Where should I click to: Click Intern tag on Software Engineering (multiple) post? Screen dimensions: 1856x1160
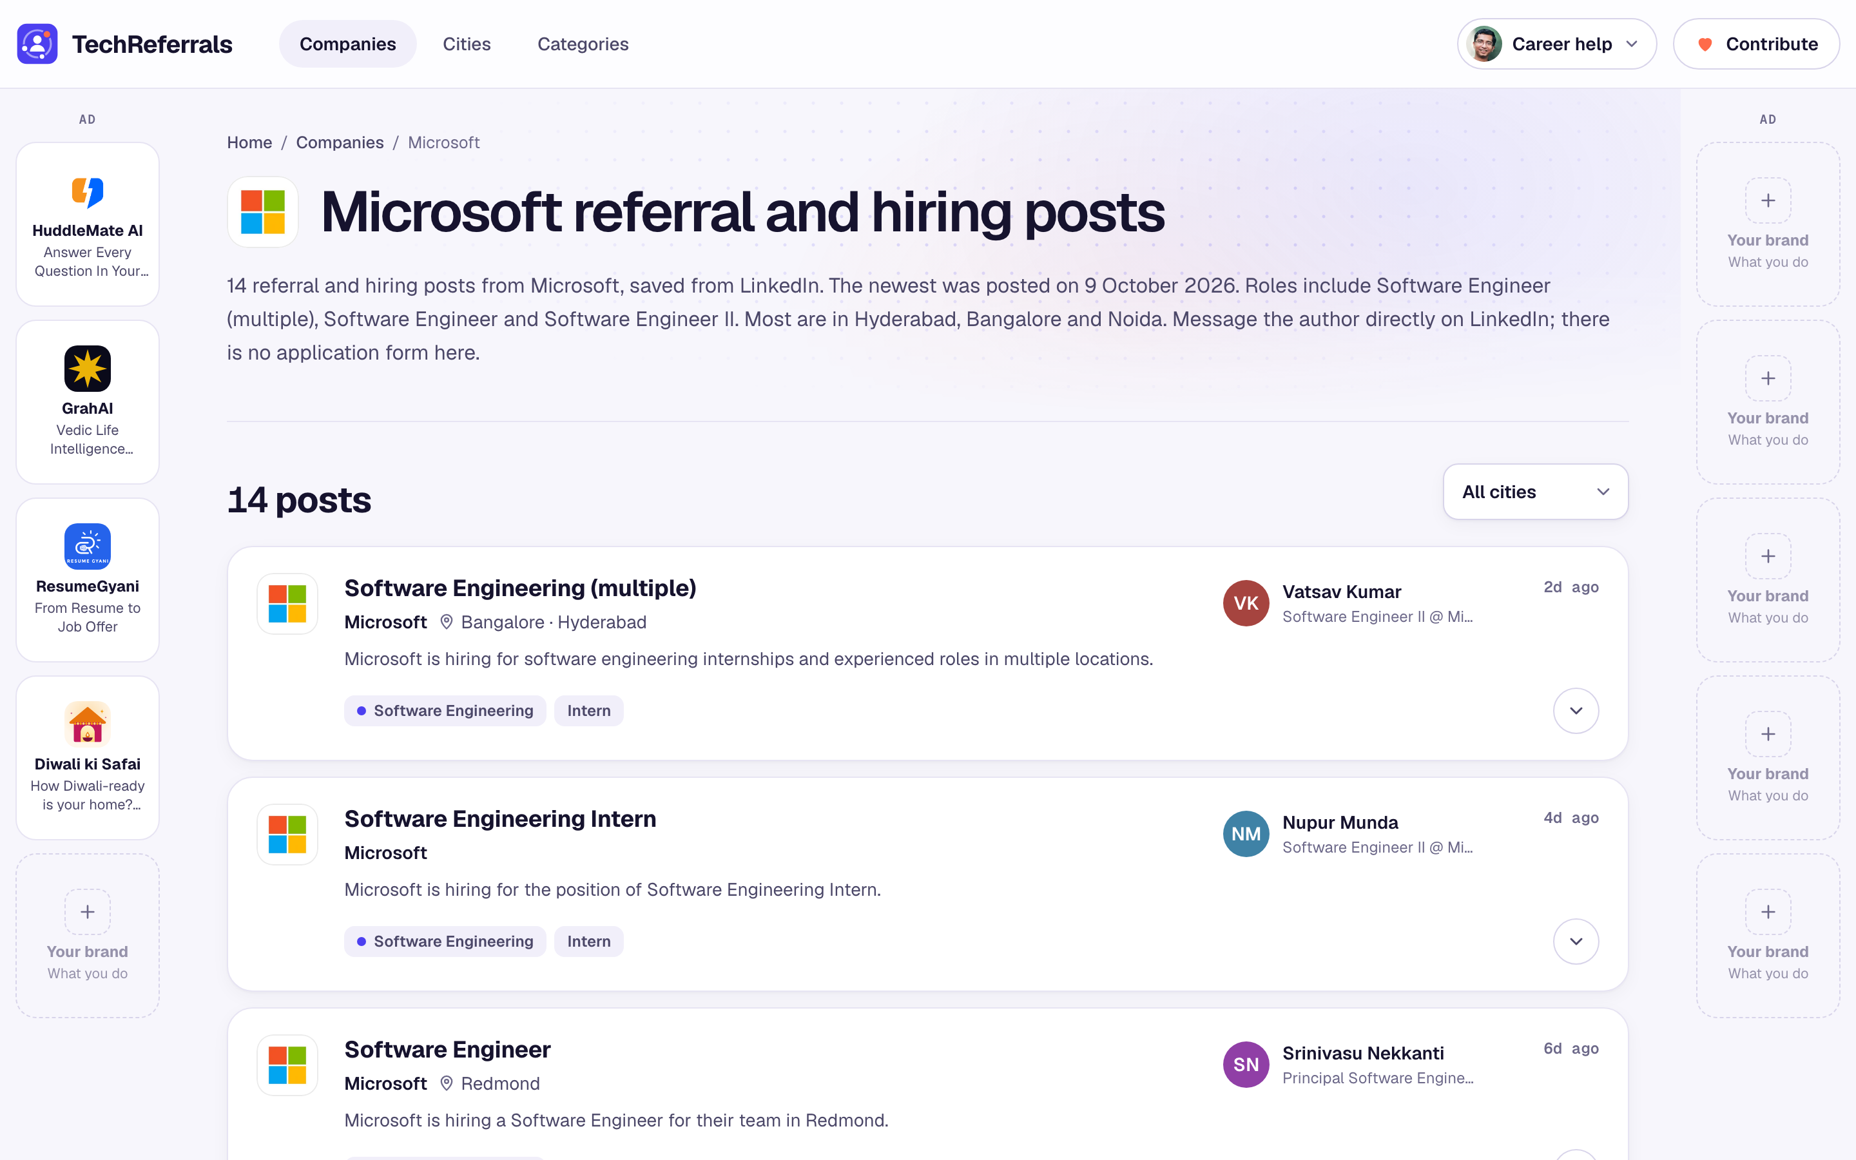point(589,710)
